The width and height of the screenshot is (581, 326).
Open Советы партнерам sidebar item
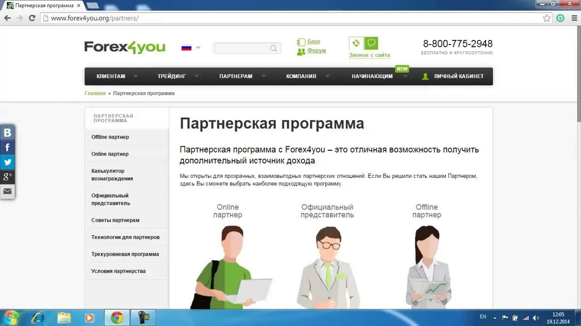pyautogui.click(x=127, y=220)
